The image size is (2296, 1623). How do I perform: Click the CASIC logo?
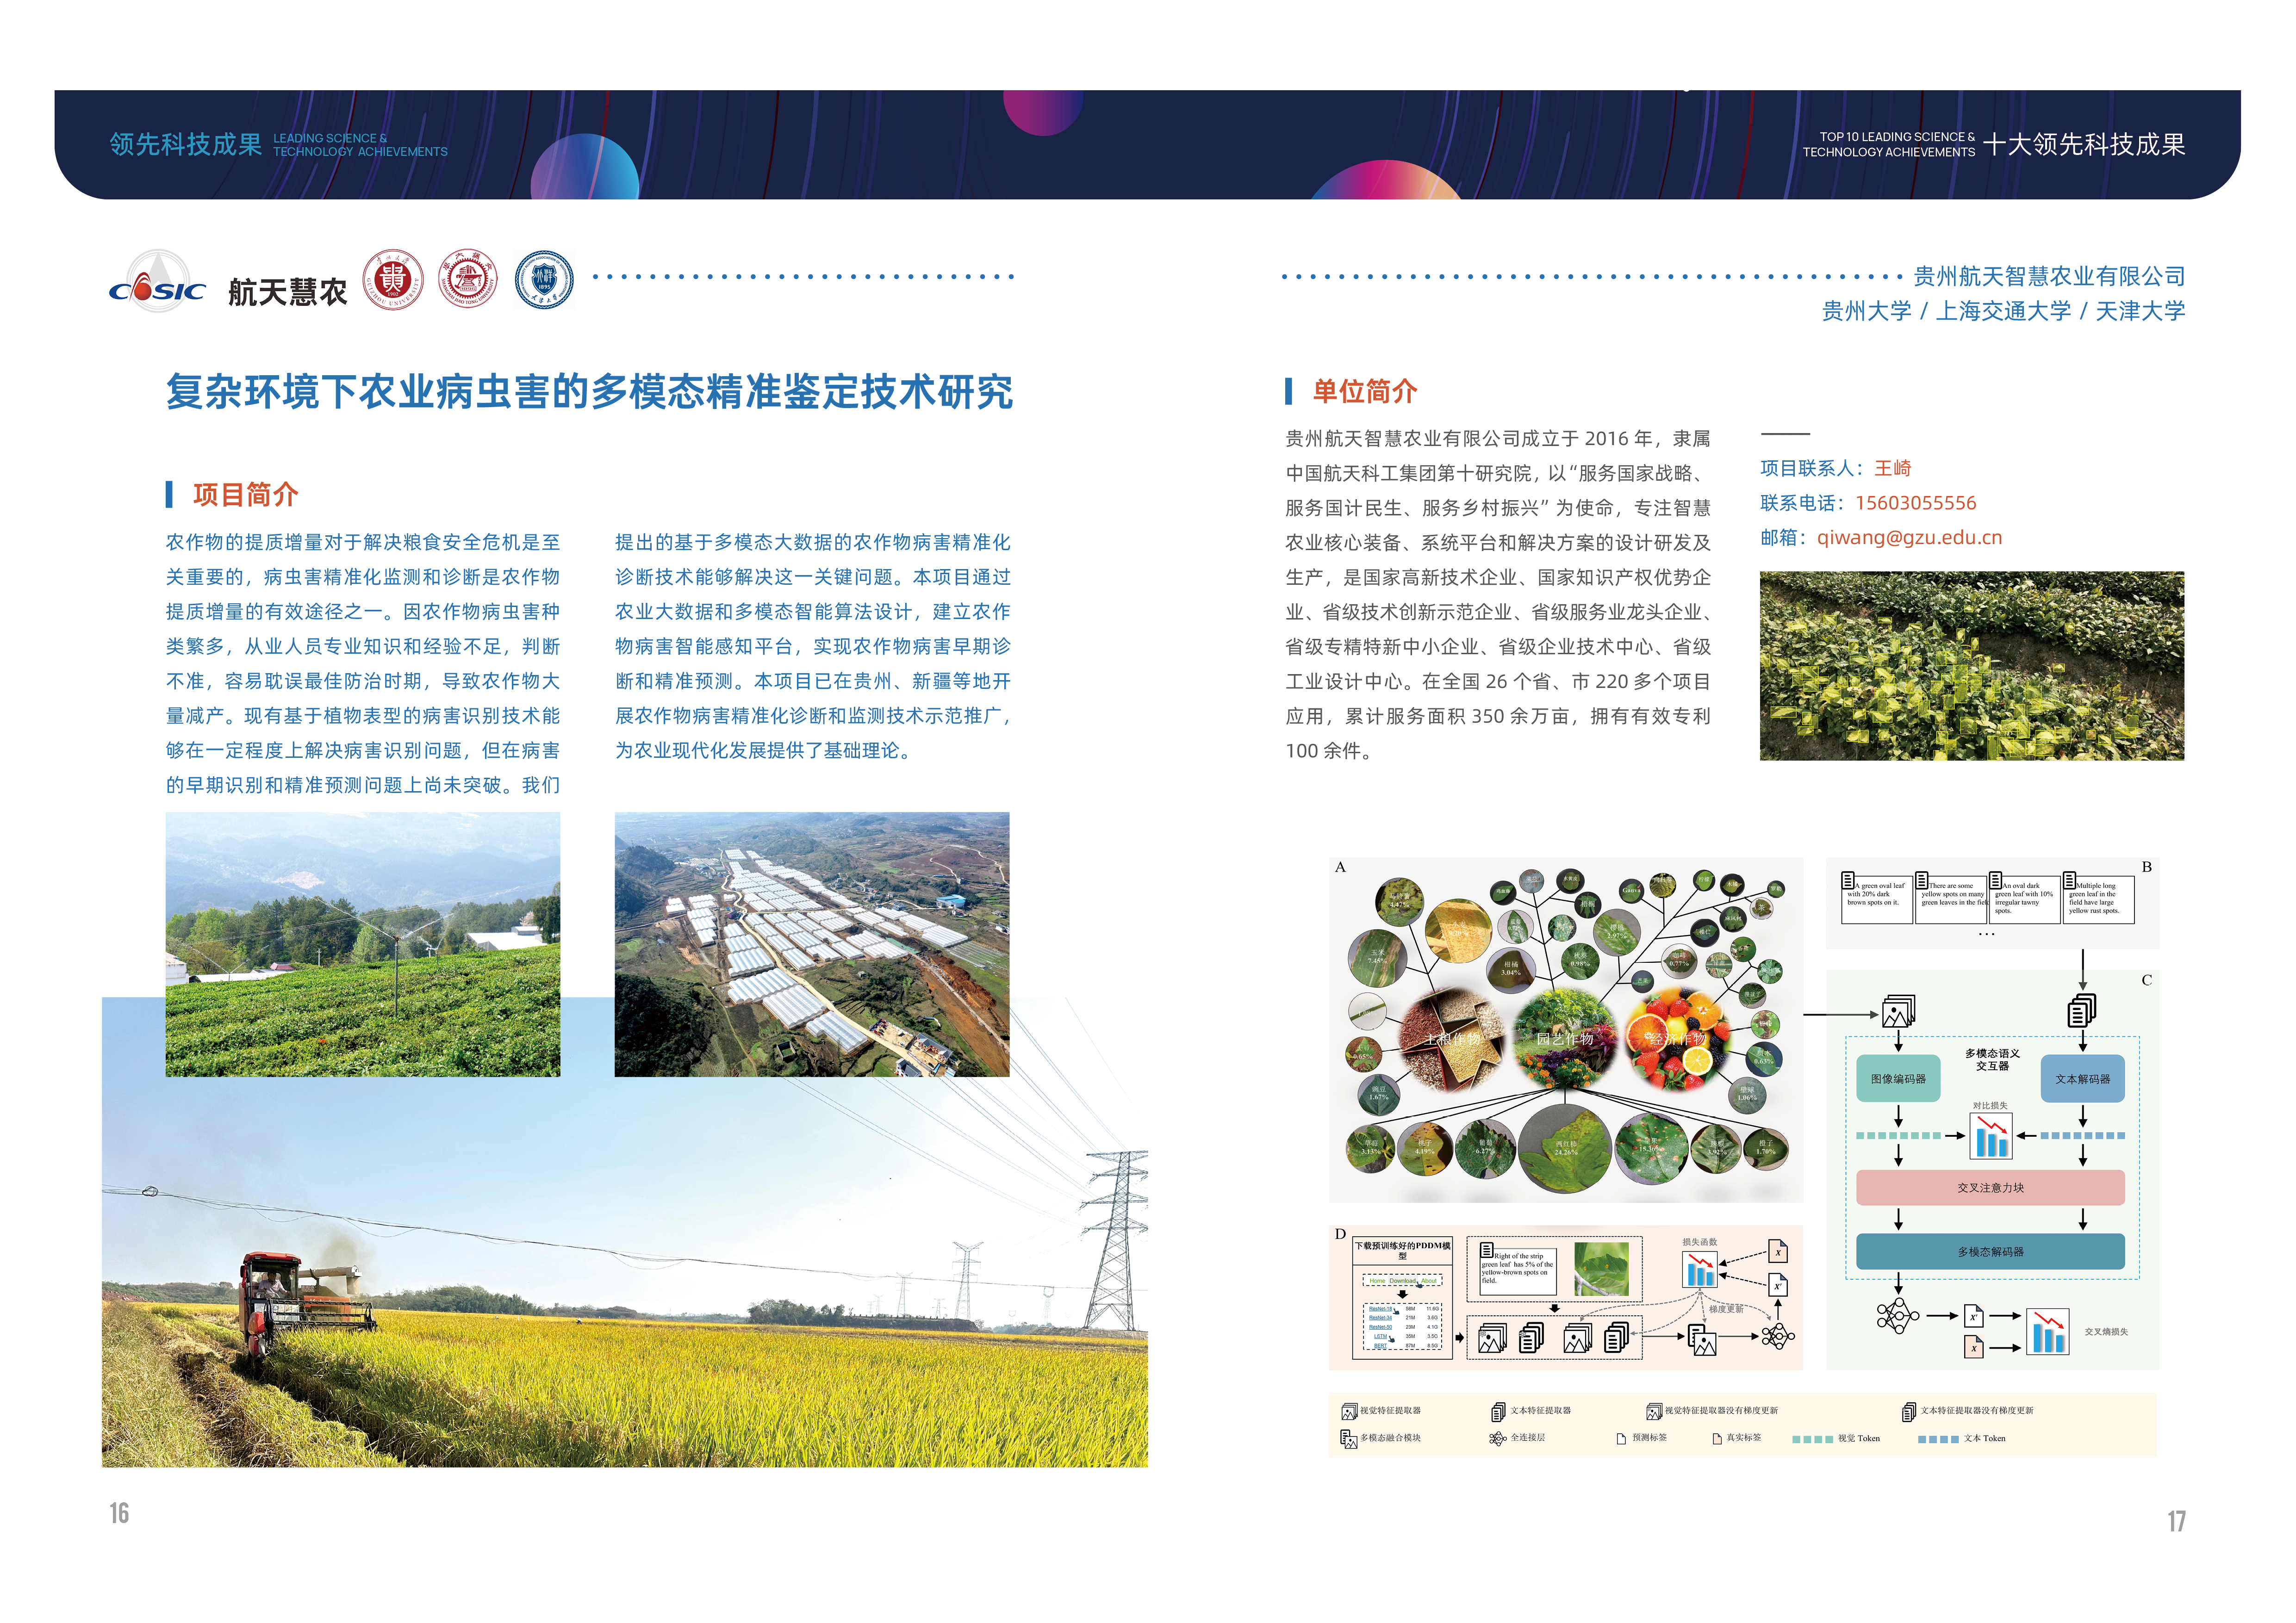157,282
